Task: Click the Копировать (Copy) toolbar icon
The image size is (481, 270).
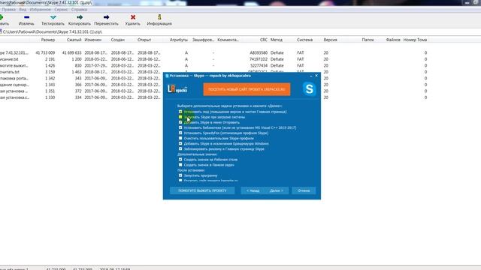Action: pos(80,17)
